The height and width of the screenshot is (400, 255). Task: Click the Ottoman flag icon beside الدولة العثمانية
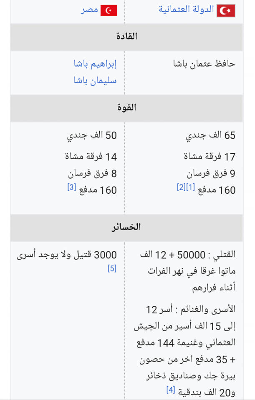click(x=226, y=11)
